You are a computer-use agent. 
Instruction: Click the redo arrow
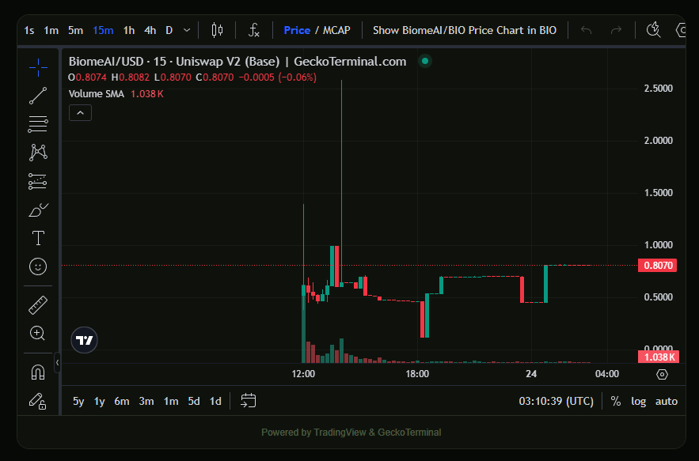pos(616,30)
